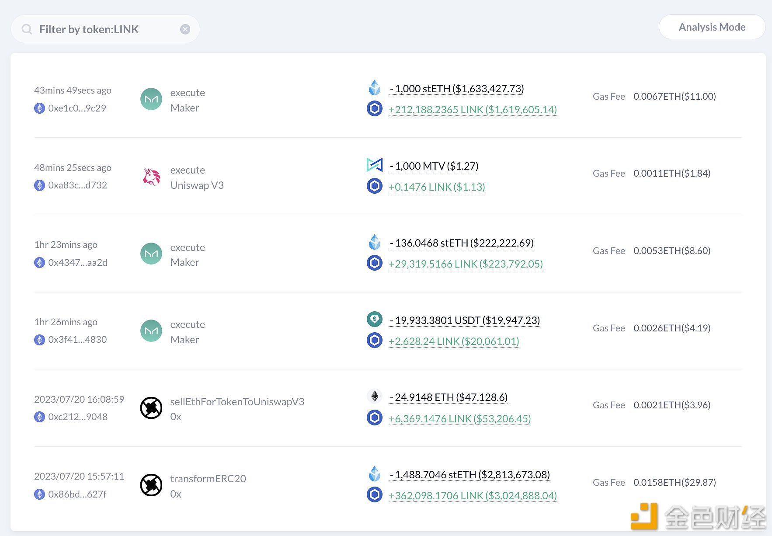Click Maker icon in 0xe1c0...9c29 row
The image size is (772, 536).
[x=151, y=99]
